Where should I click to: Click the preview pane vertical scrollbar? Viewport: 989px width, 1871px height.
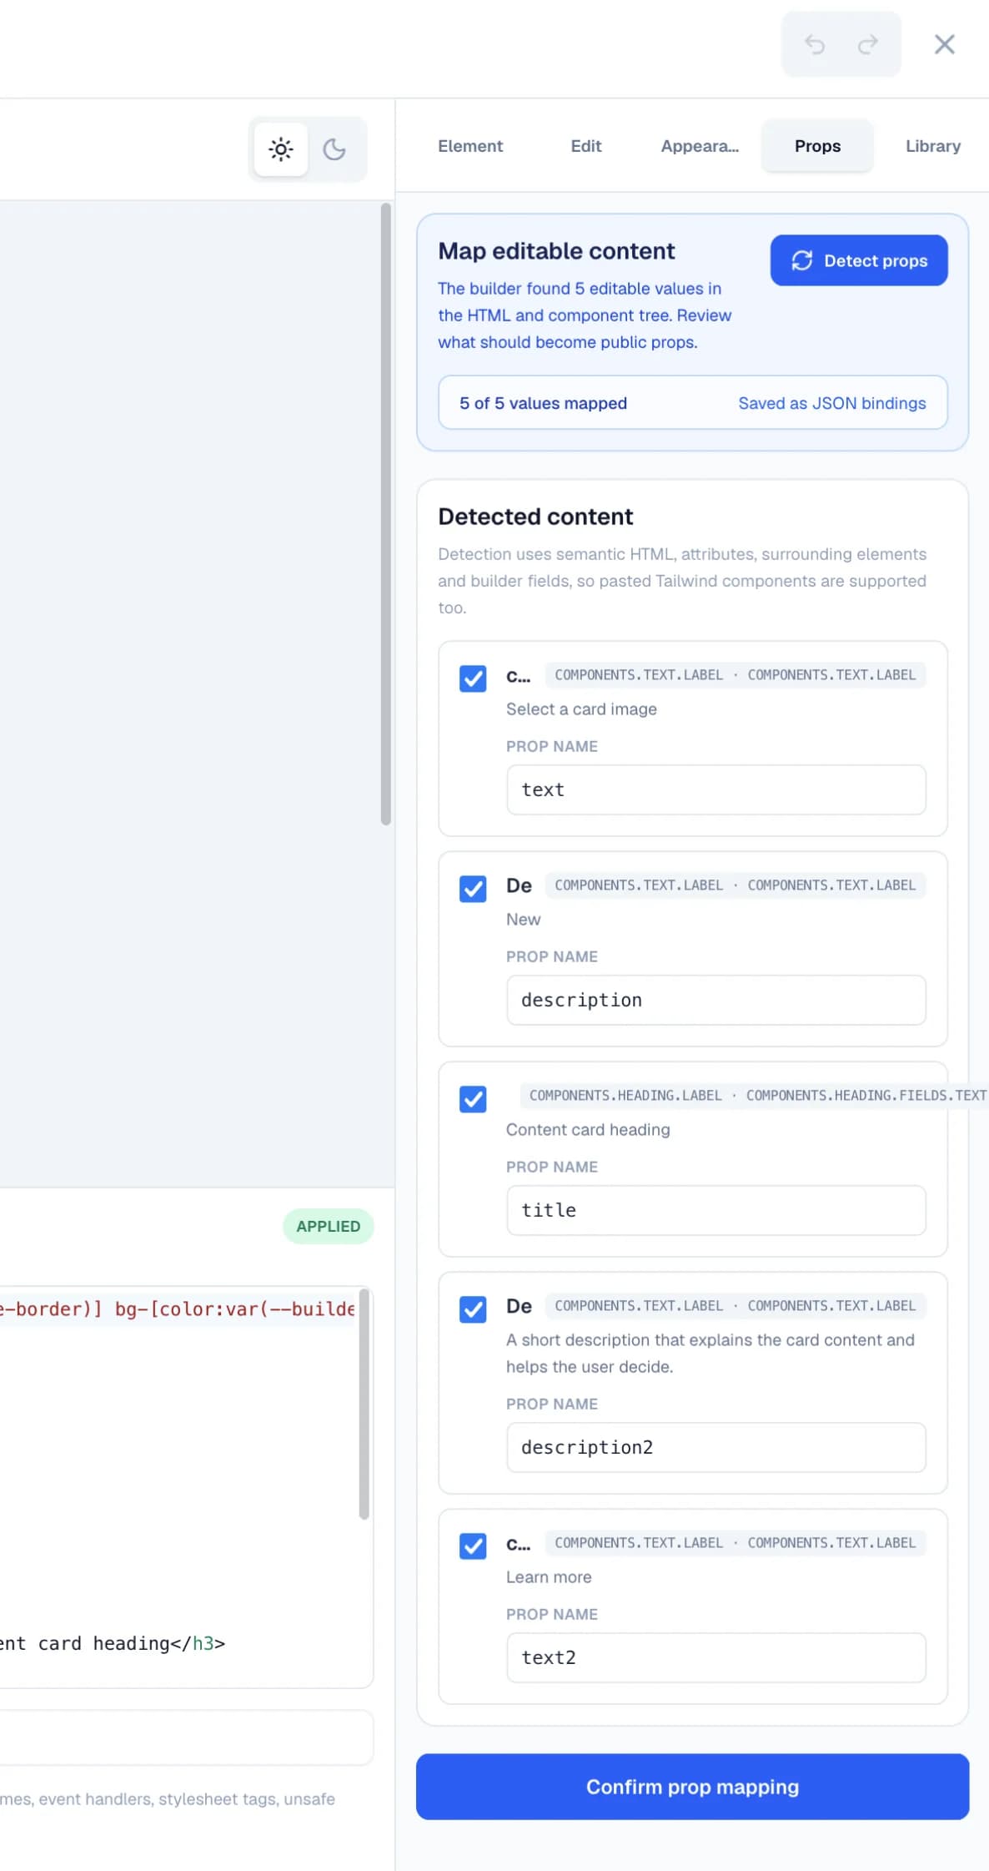[x=385, y=514]
